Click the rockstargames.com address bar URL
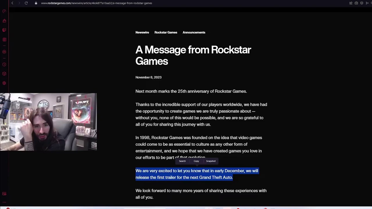 [x=96, y=3]
